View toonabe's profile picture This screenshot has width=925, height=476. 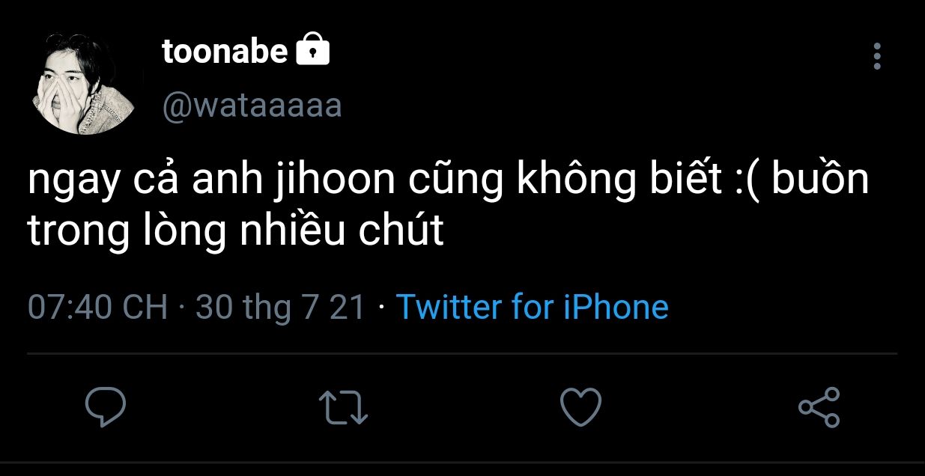[x=83, y=83]
